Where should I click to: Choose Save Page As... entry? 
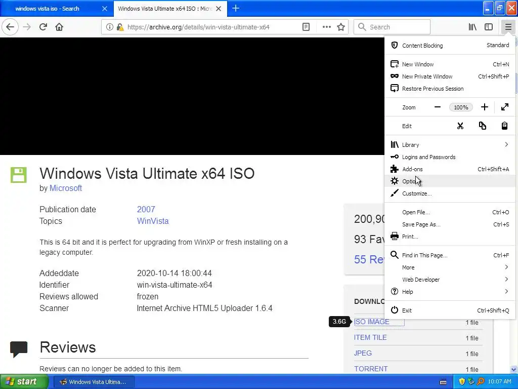pos(450,224)
